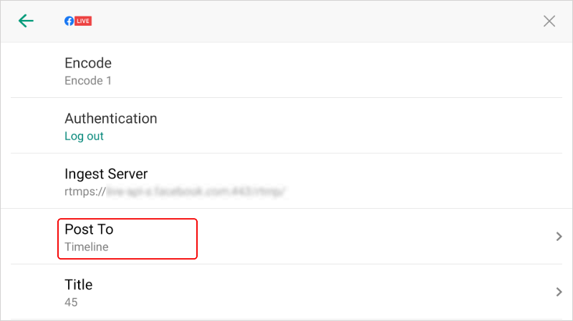
Task: Log out of Facebook authentication
Action: pyautogui.click(x=84, y=136)
